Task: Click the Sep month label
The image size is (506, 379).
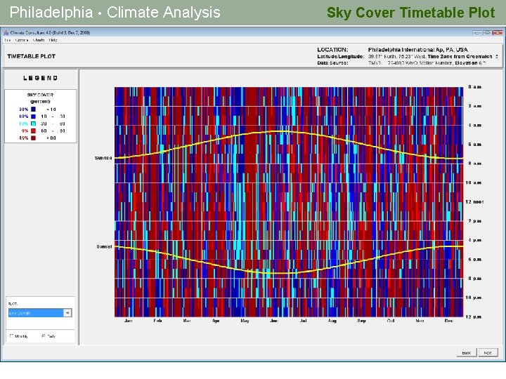Action: (x=361, y=321)
